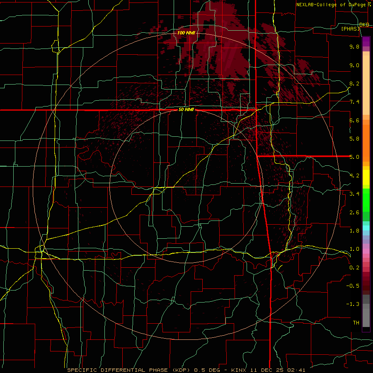Click the small logo icon after DuPage

click(x=369, y=5)
